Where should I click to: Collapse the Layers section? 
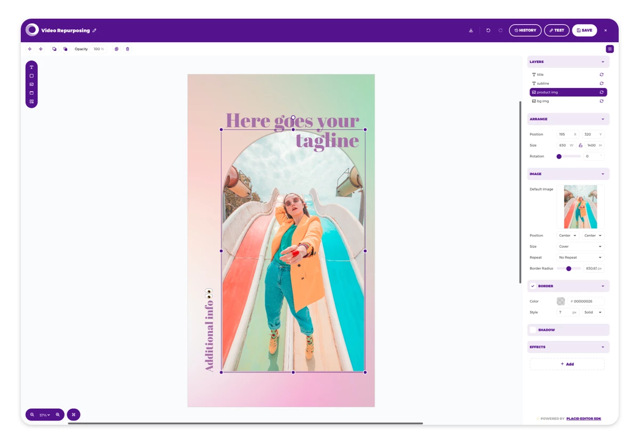[x=603, y=62]
